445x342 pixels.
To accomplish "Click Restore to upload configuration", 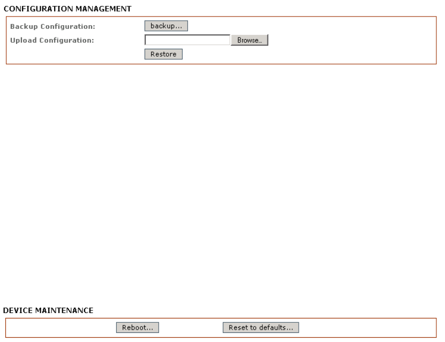I will (x=163, y=54).
